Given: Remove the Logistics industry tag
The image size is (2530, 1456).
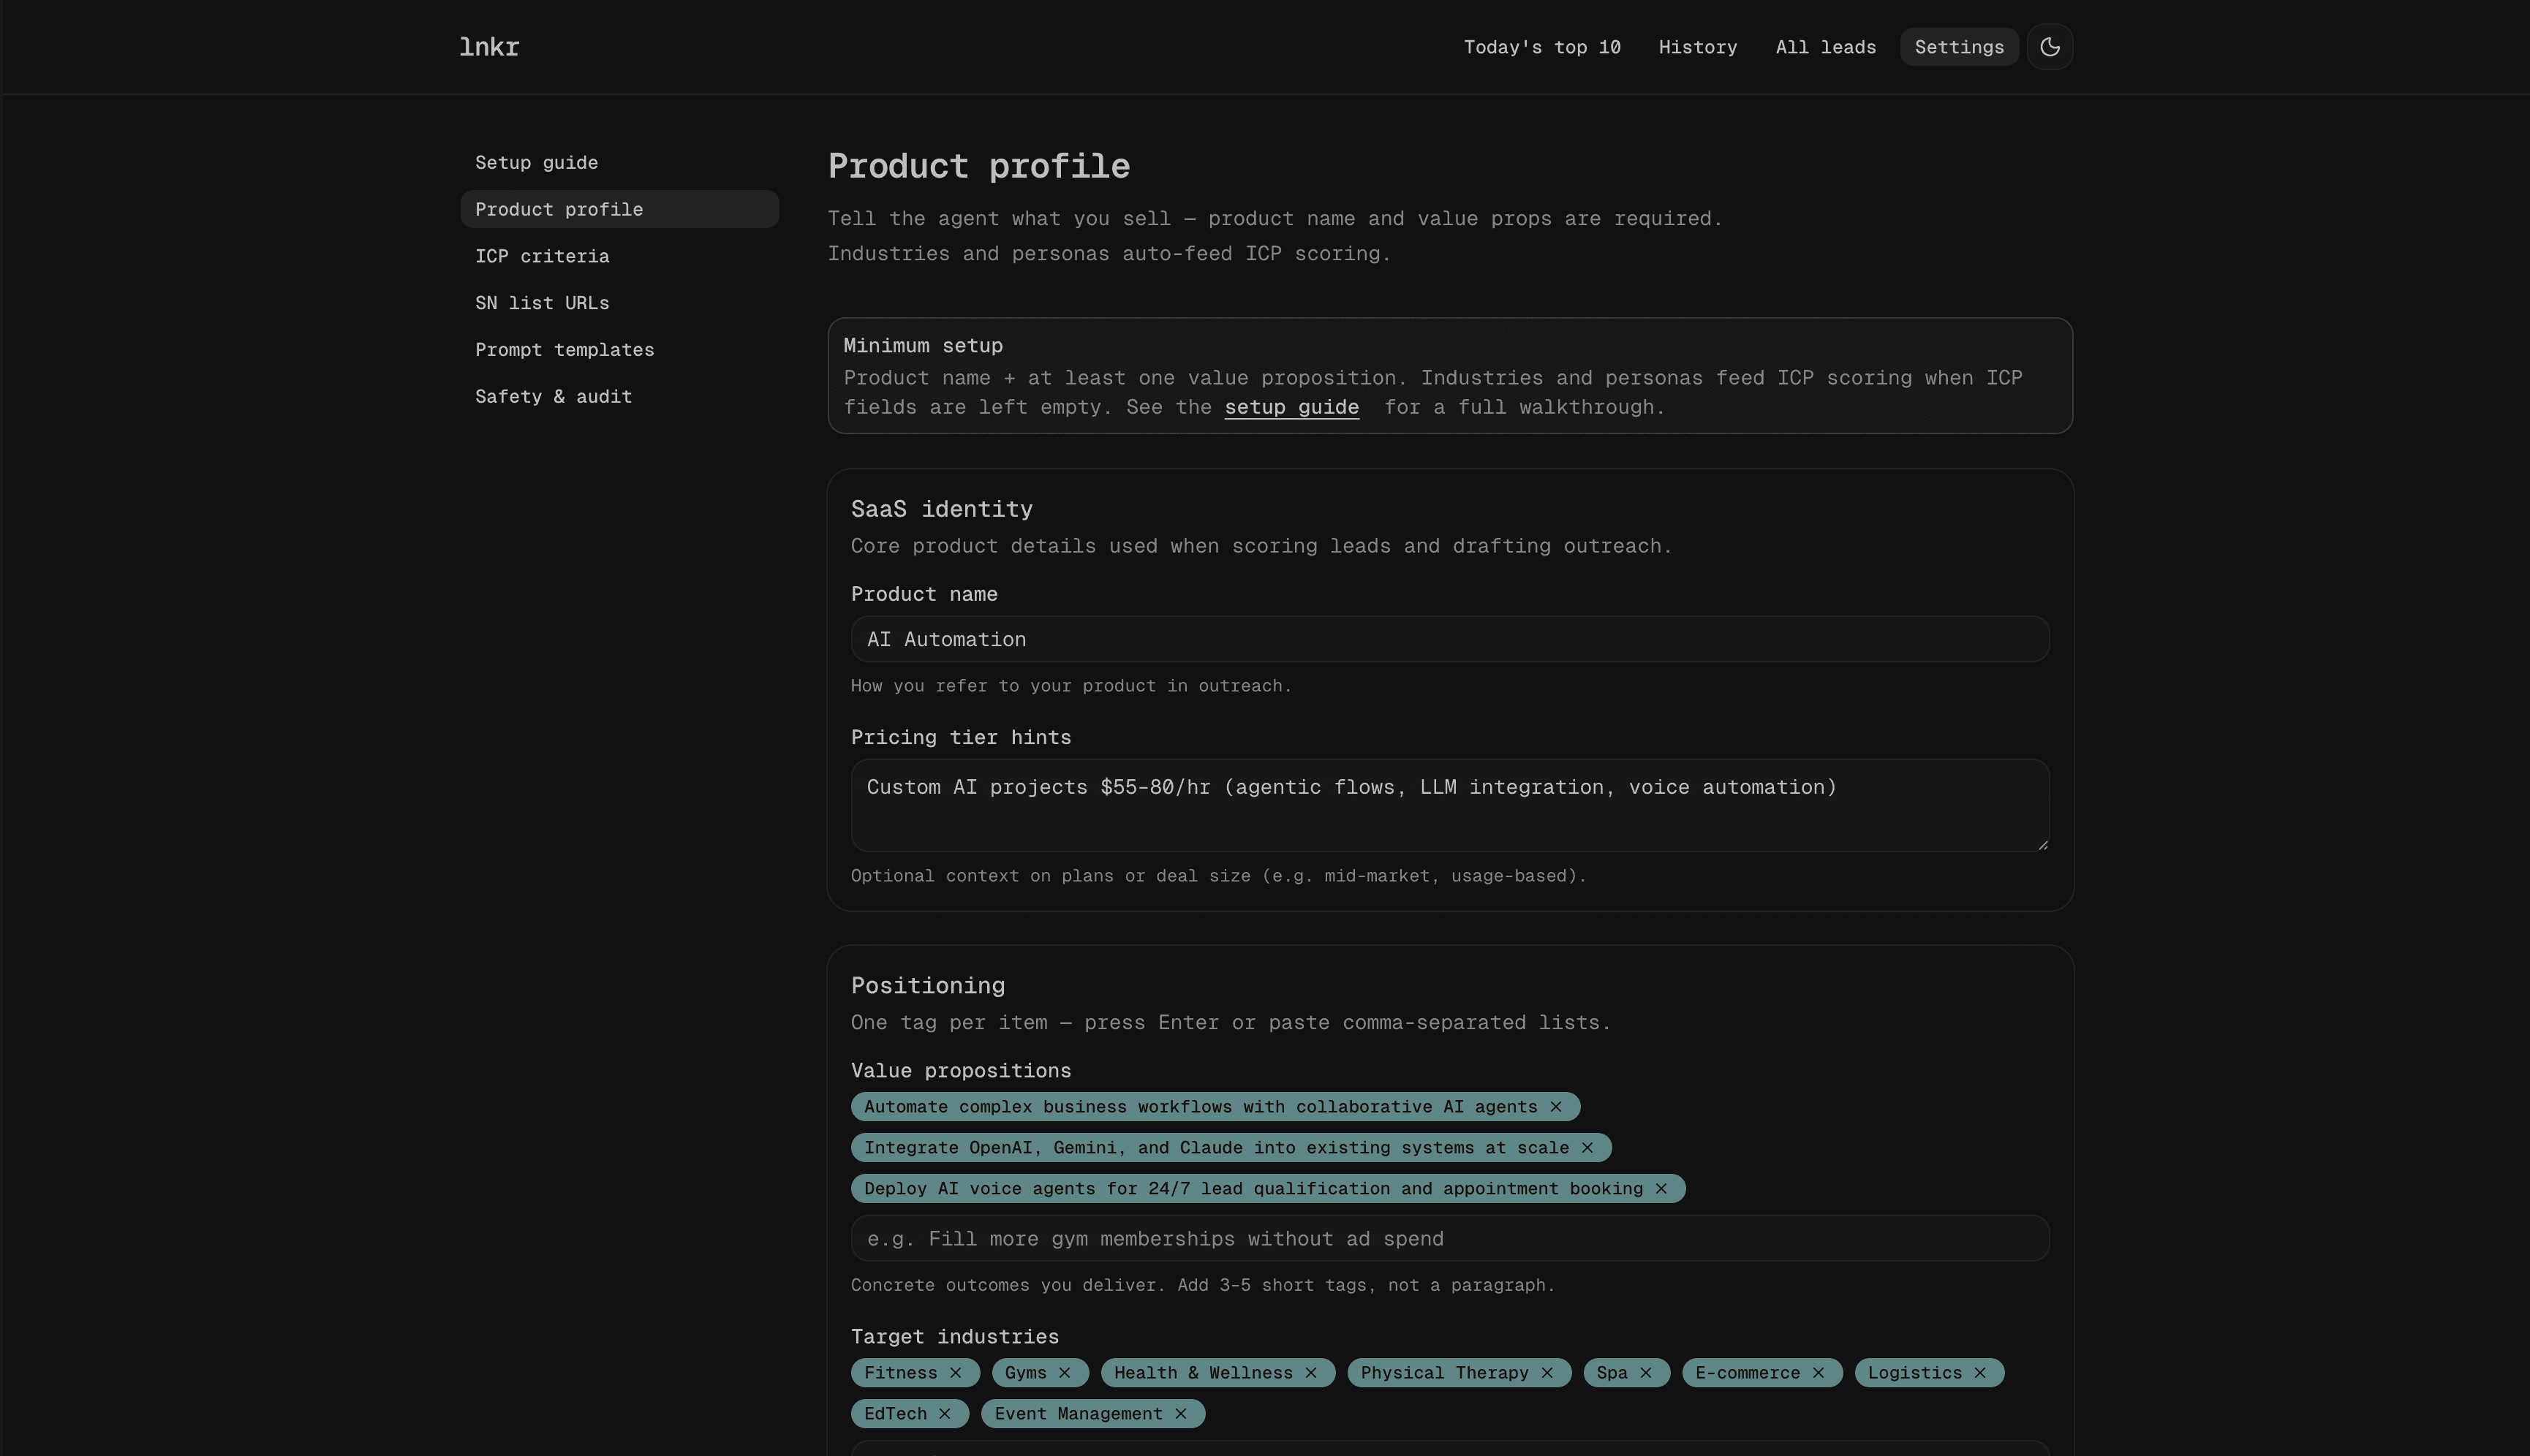Looking at the screenshot, I should [x=1980, y=1373].
